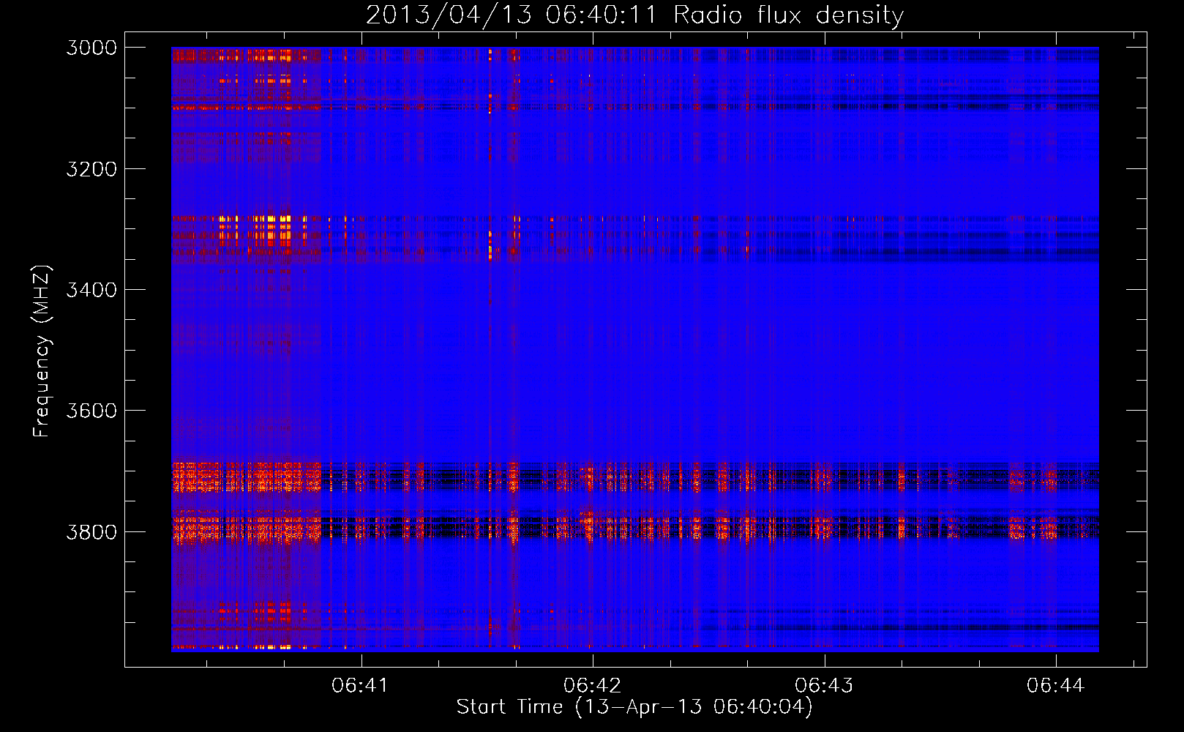Click the 06:44 time tick label
The width and height of the screenshot is (1184, 732).
[x=1055, y=685]
